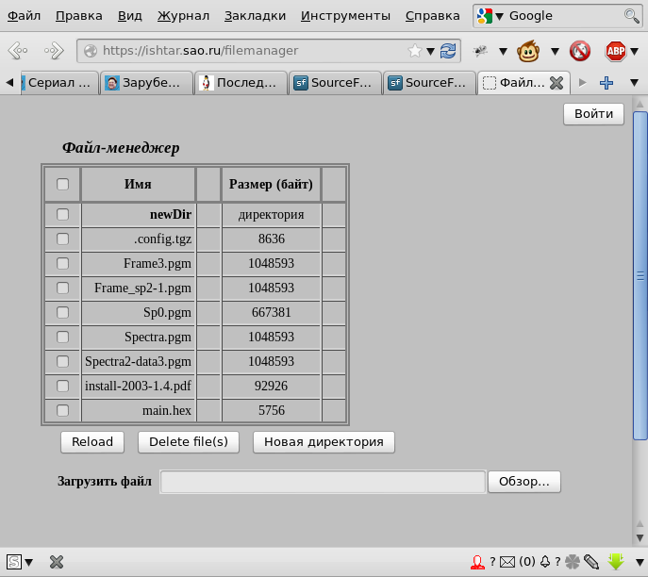Reload page with the refresh icon in the address bar

(448, 51)
